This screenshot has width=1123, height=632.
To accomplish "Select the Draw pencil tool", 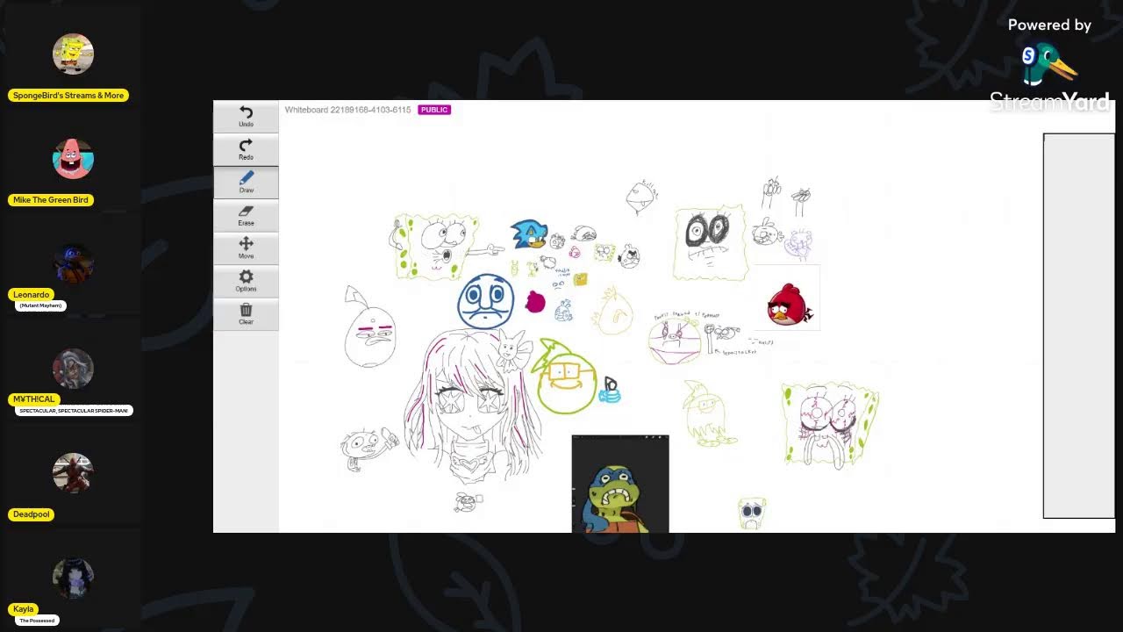I will (246, 183).
